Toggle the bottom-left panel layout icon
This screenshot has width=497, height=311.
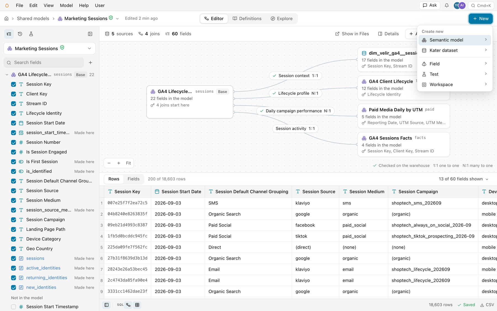(107, 305)
